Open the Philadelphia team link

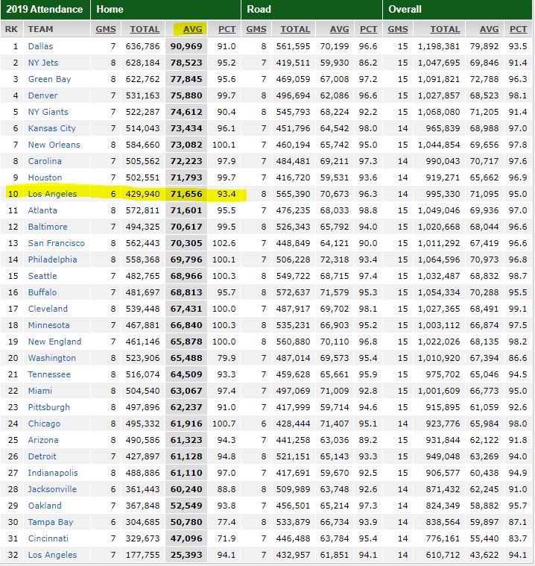coord(52,260)
